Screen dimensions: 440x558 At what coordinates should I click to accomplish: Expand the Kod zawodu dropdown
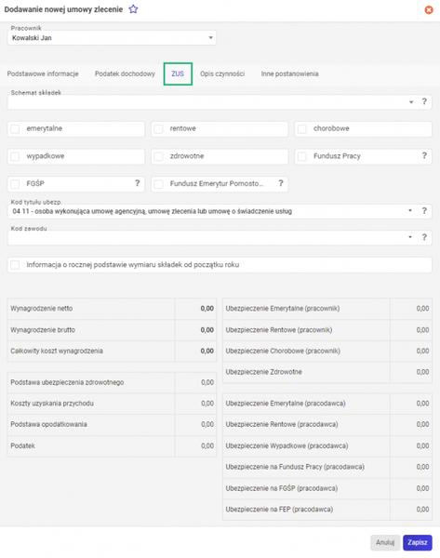click(x=410, y=237)
